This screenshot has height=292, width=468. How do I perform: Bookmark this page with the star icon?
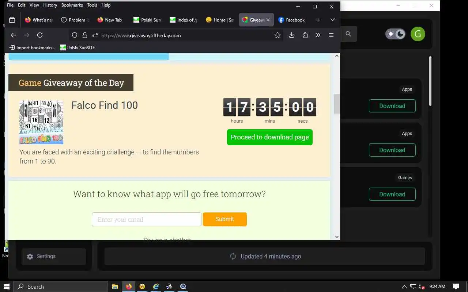click(278, 35)
